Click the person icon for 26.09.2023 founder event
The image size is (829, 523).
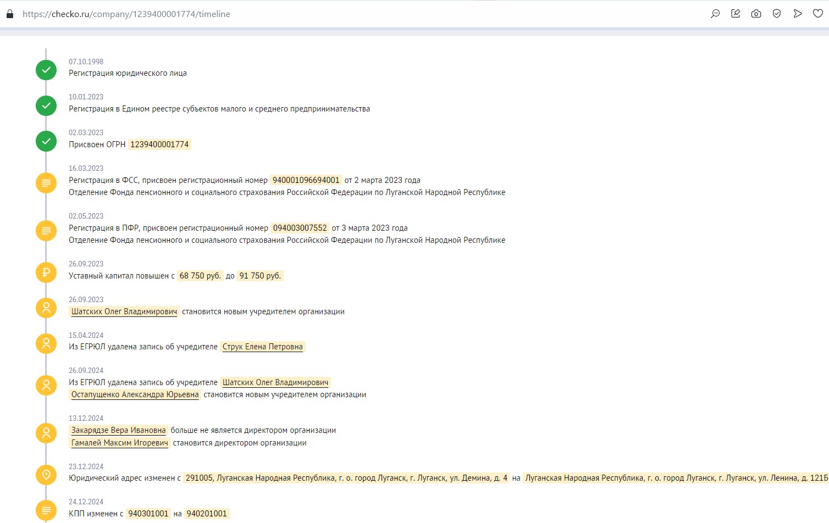tap(46, 308)
